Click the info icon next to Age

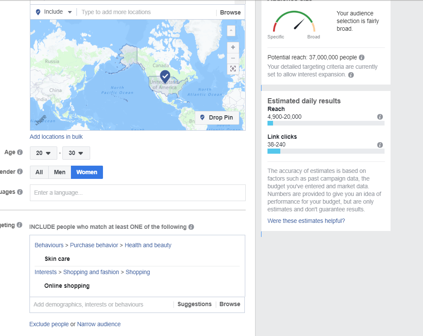click(20, 152)
